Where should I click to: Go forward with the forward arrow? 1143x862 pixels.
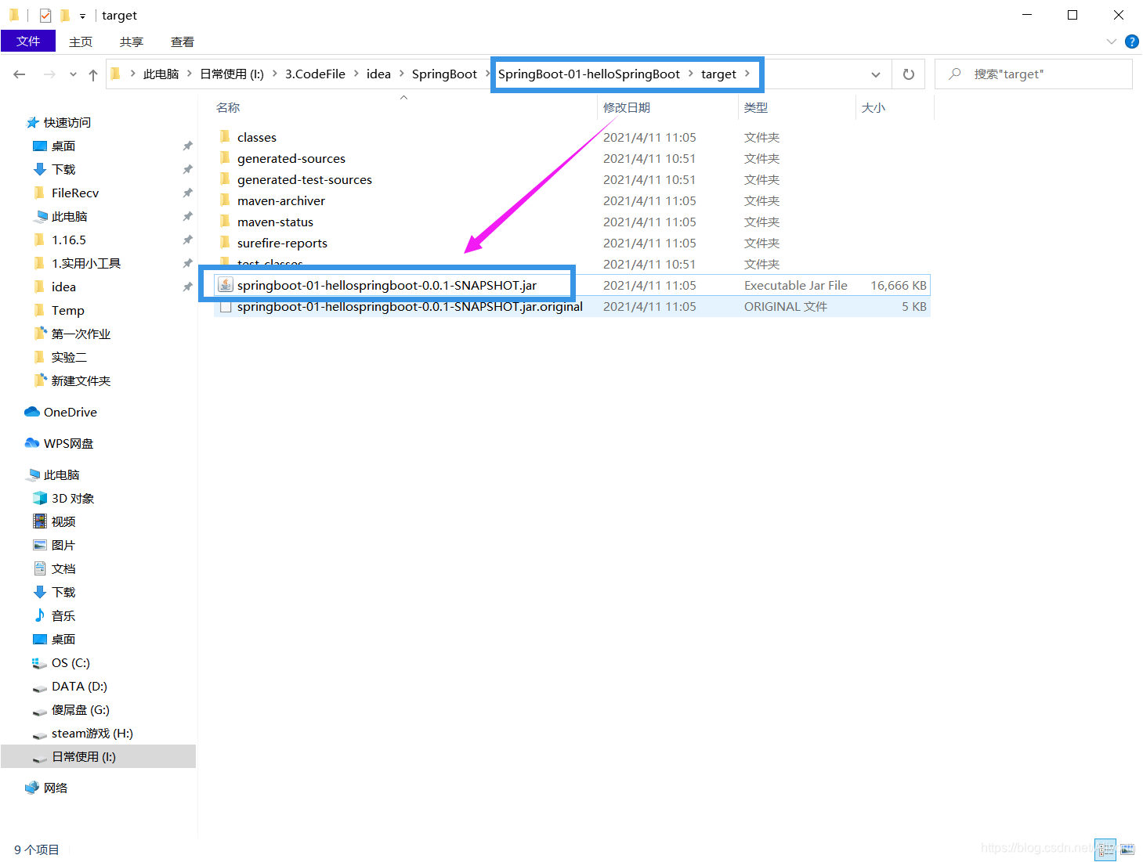(x=49, y=74)
